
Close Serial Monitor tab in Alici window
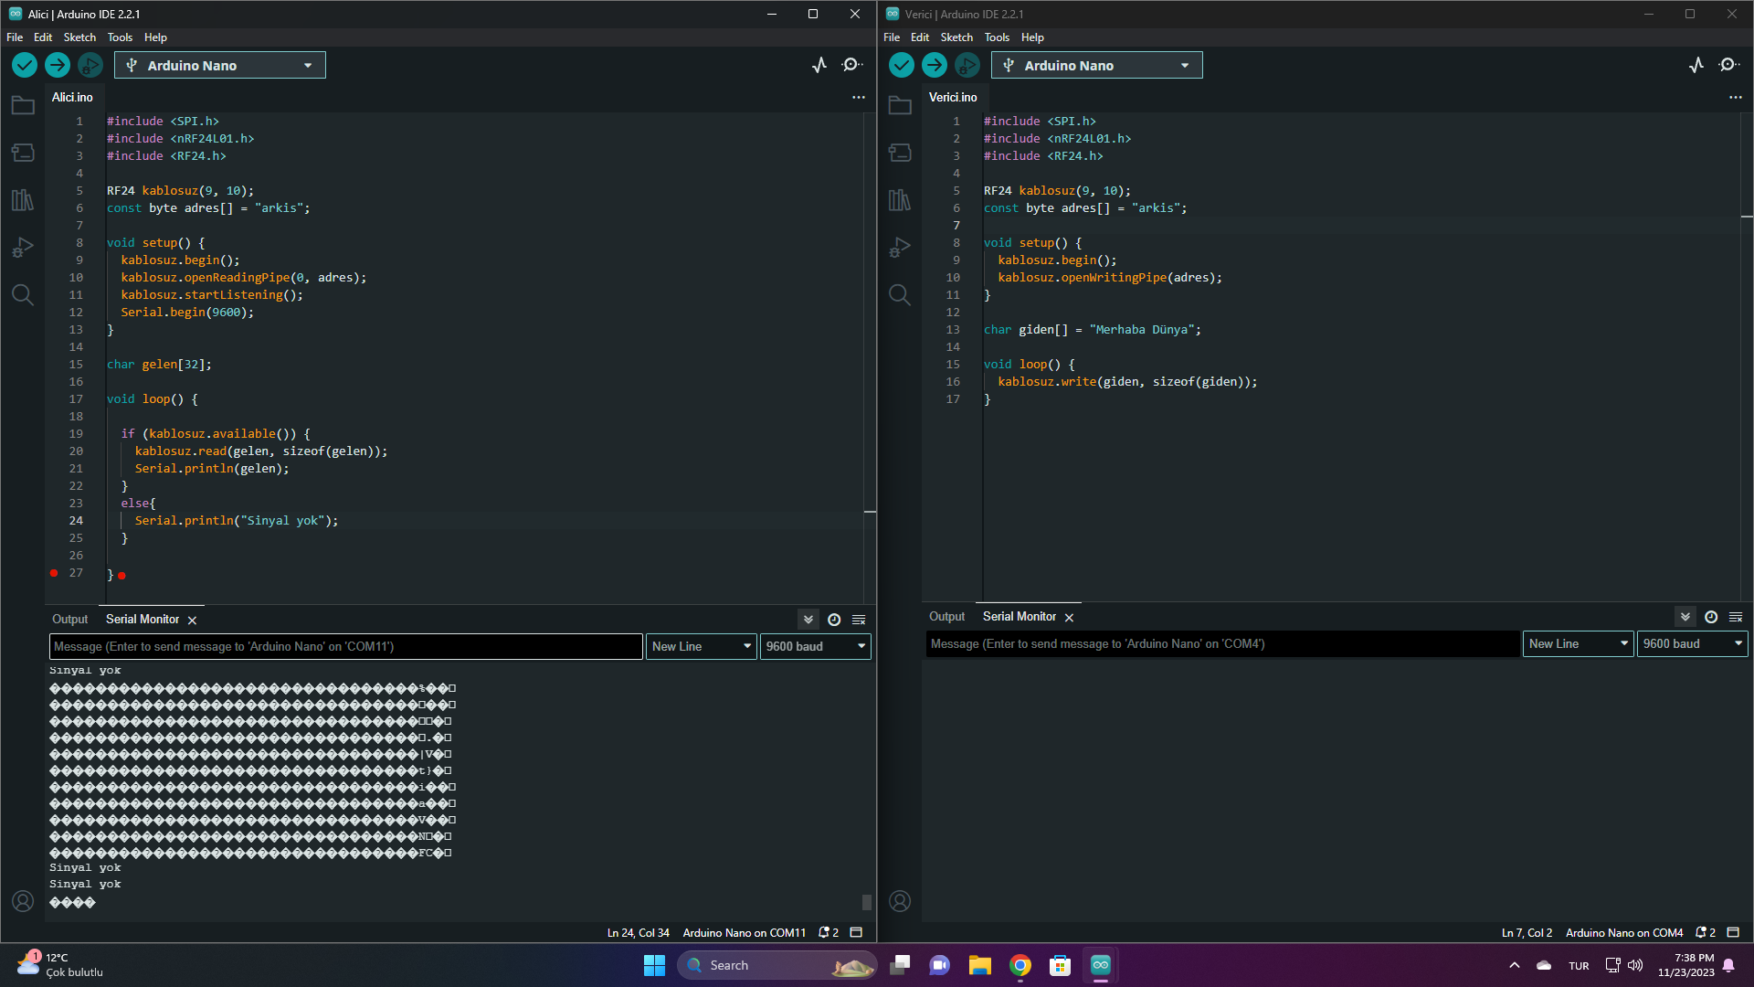(192, 621)
